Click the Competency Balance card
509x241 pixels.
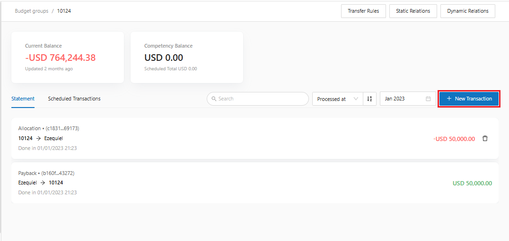(186, 57)
